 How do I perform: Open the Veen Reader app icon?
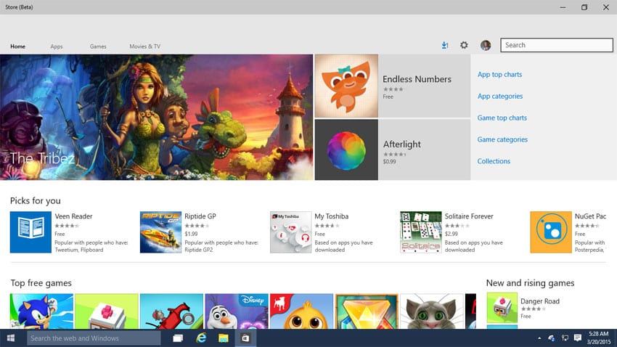click(x=30, y=232)
